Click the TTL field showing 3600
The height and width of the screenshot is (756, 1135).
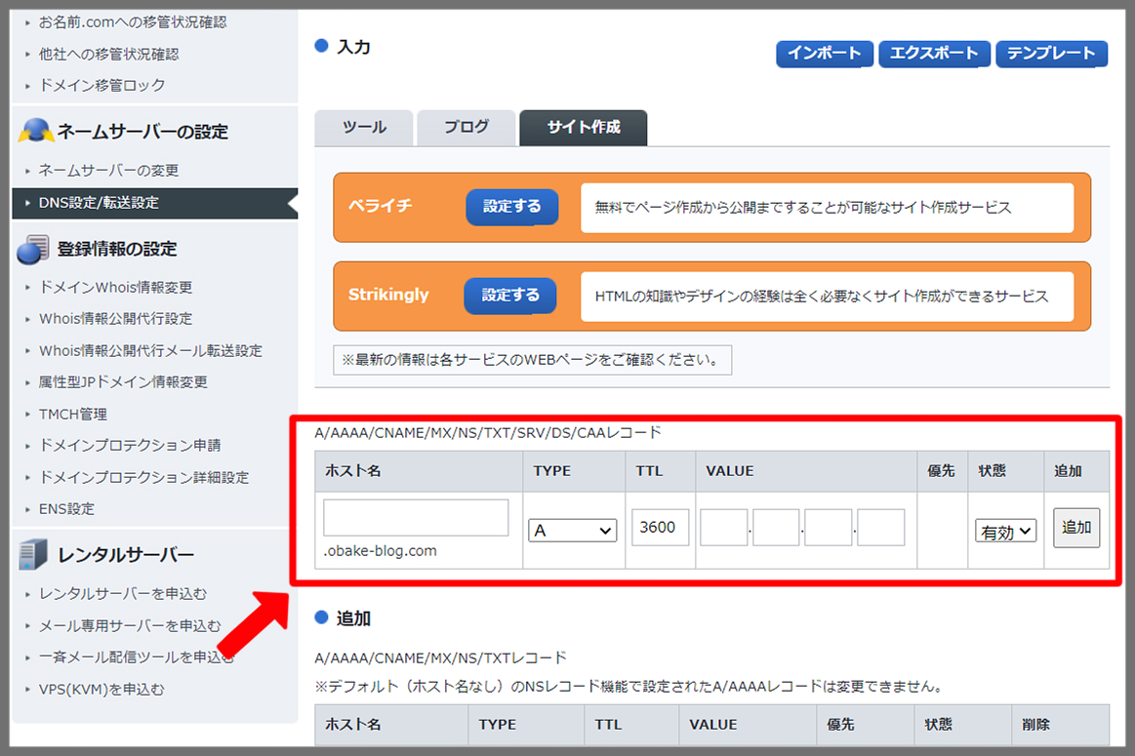click(660, 528)
